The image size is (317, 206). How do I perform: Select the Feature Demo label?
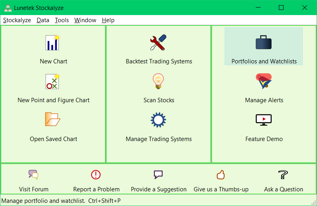point(264,139)
